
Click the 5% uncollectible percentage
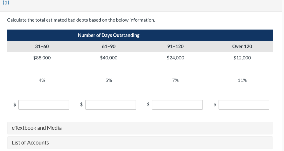109,80
